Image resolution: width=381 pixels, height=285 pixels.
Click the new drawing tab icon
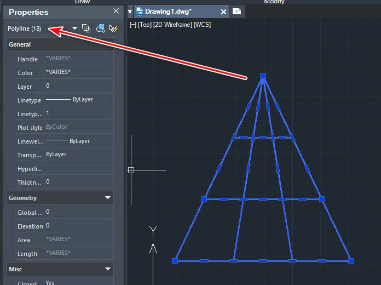point(236,12)
